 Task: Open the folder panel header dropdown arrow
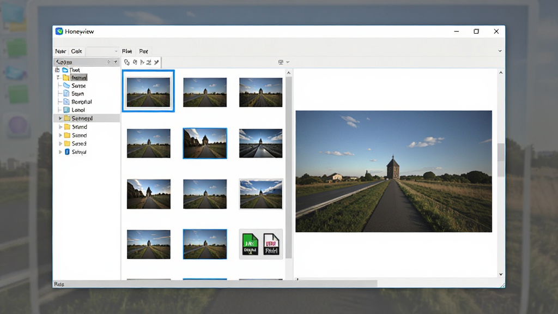coord(116,62)
